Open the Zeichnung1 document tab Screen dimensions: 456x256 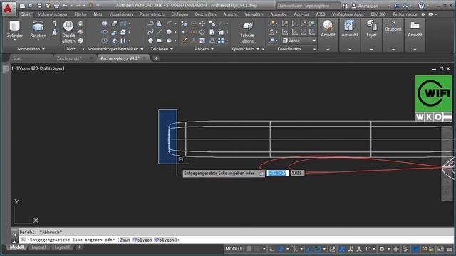tap(68, 58)
